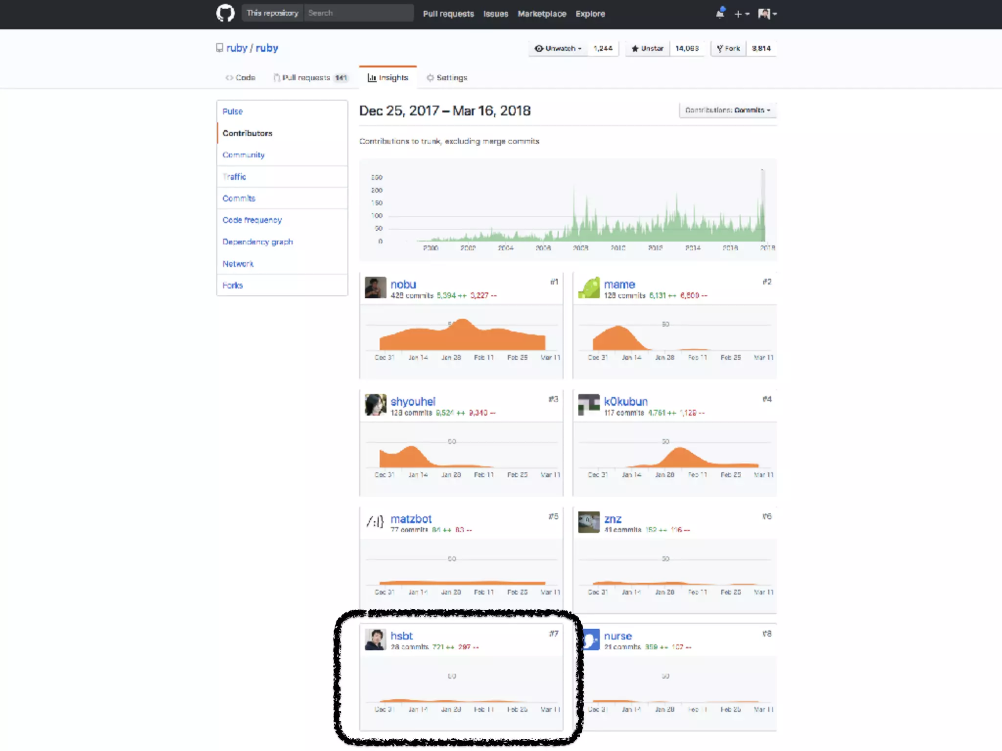
Task: Click znz's avatar thumbnail
Action: coord(589,522)
